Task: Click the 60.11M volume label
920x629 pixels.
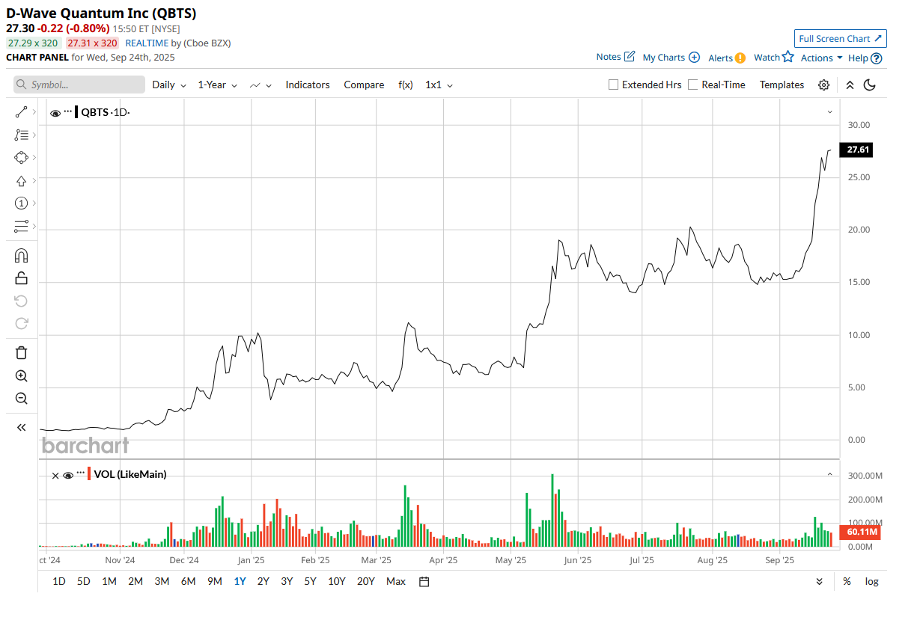Action: tap(860, 533)
